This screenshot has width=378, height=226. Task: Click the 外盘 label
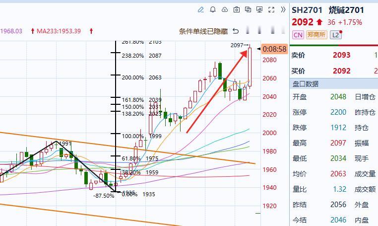362,205
